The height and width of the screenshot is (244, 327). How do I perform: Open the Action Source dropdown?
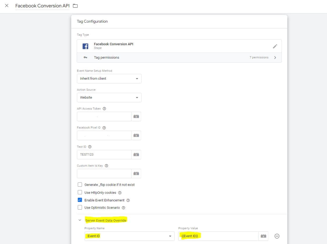tap(109, 97)
